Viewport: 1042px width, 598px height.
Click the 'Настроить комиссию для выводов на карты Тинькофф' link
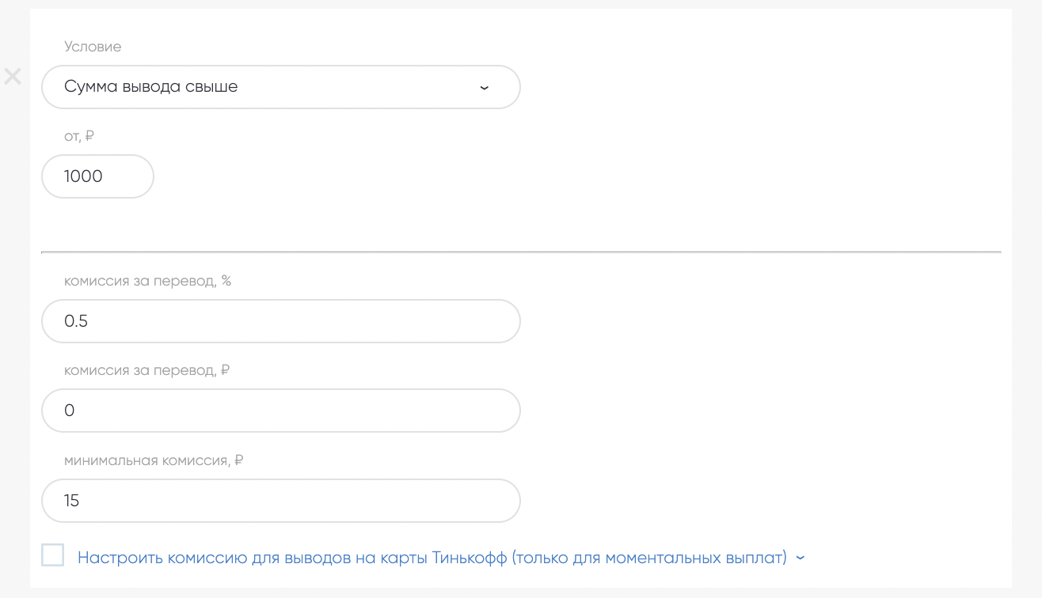[x=432, y=558]
